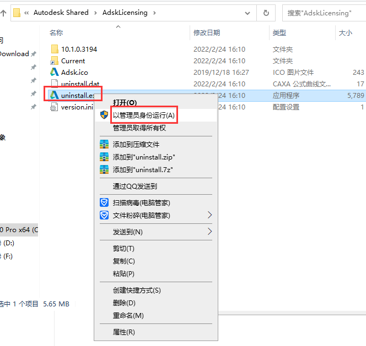Click the chevron after AdskLicensing breadcrumb

point(154,13)
